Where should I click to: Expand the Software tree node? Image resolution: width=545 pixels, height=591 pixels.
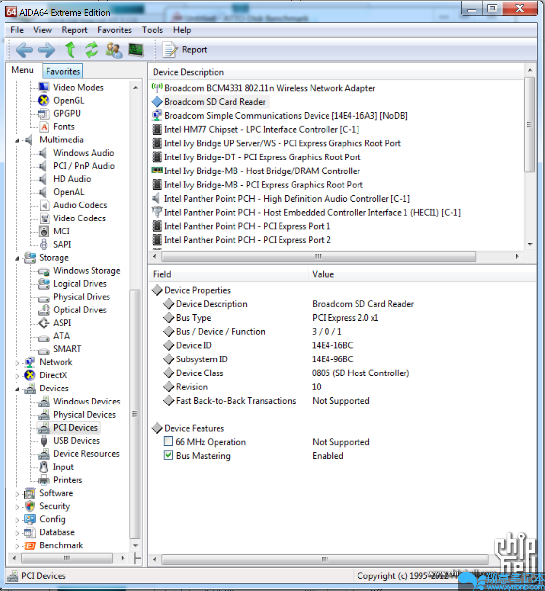(x=17, y=494)
